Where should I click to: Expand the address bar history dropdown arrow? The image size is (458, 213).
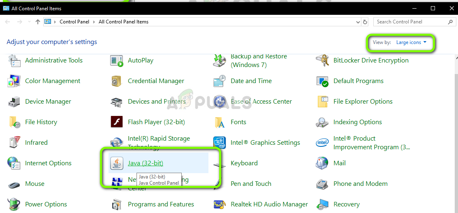point(357,22)
